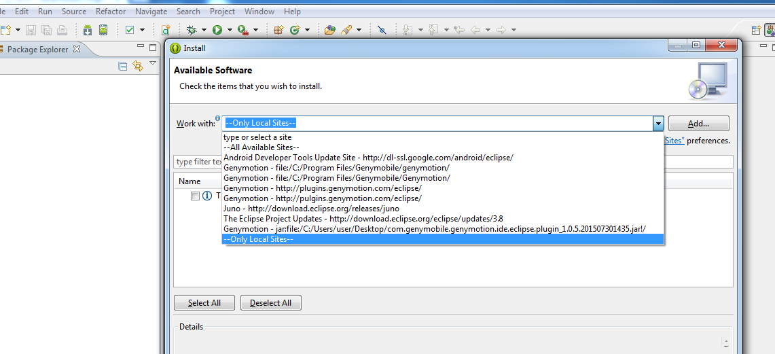This screenshot has height=354, width=775.
Task: Open the Package Explorer View Menu triangle
Action: pyautogui.click(x=153, y=63)
